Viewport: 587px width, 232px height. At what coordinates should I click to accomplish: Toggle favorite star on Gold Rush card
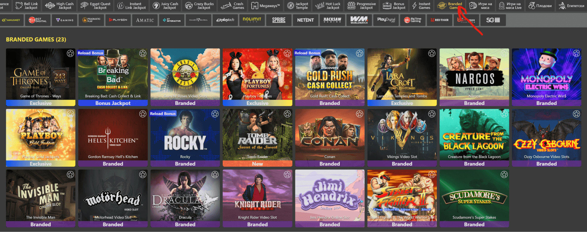pos(359,53)
